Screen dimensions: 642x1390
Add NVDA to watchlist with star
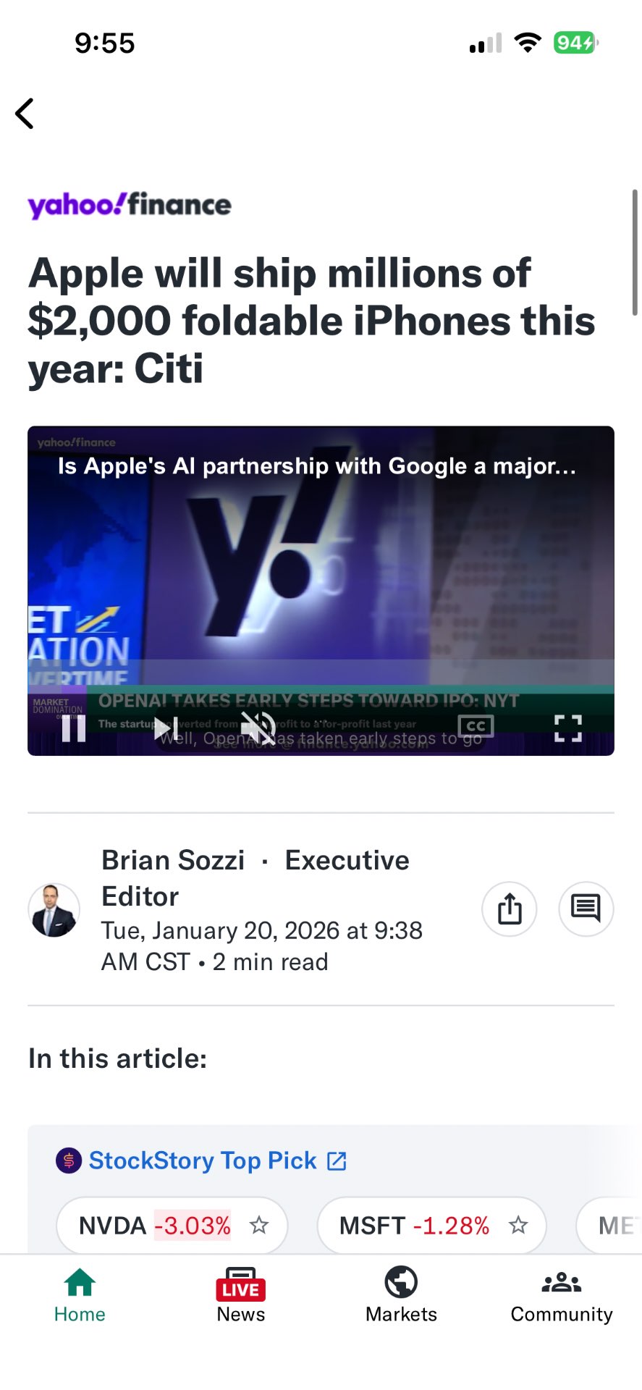click(x=258, y=1225)
